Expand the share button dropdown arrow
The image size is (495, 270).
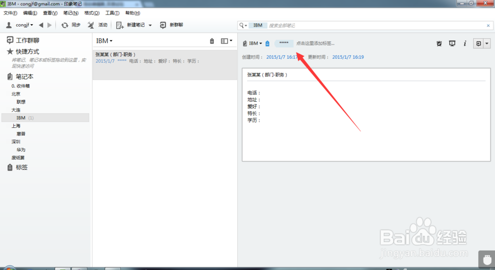click(x=487, y=44)
